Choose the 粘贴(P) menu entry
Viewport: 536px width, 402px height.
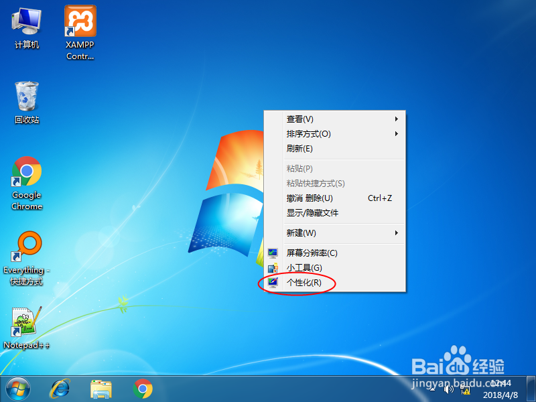click(x=334, y=169)
